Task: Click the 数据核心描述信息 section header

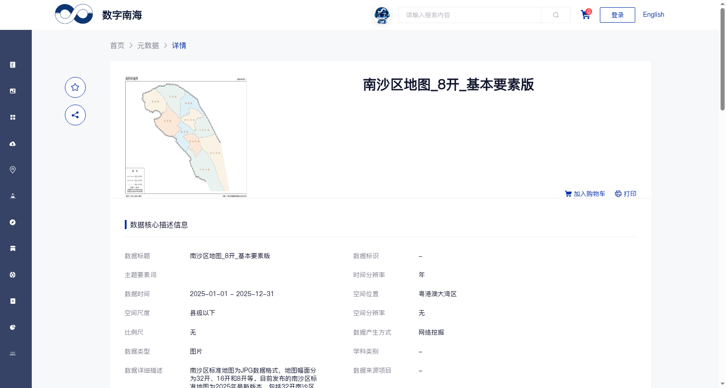Action: (159, 225)
